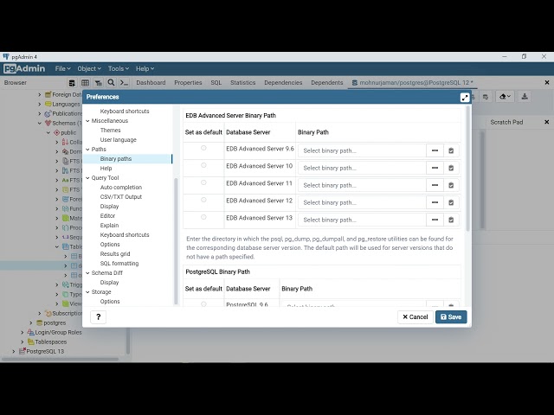Image resolution: width=554 pixels, height=415 pixels.
Task: Expand the Login/Group Roles tree node
Action: pos(23,332)
